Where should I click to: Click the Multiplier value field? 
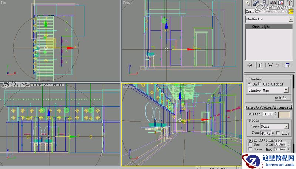(x=268, y=114)
